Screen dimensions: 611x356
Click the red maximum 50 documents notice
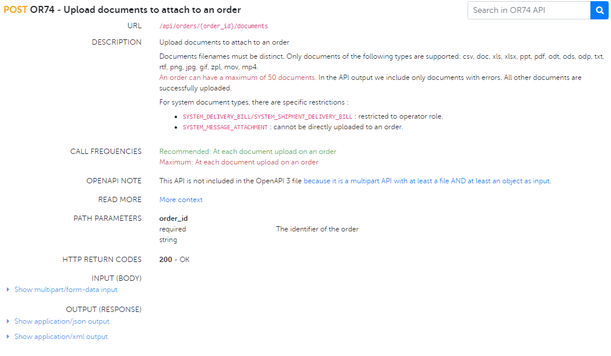tap(238, 78)
